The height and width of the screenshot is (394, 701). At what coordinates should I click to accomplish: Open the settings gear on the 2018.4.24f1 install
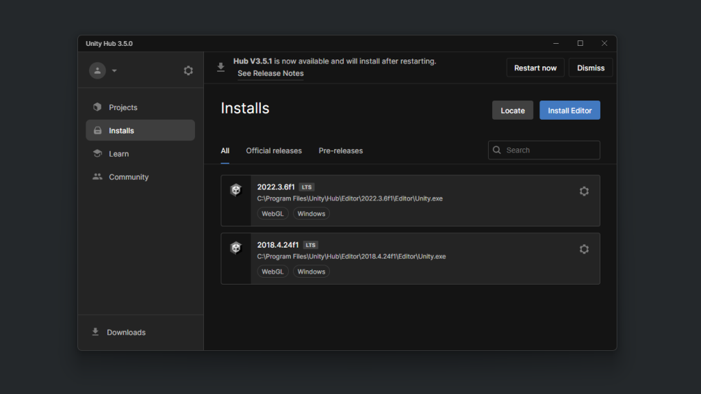[584, 249]
